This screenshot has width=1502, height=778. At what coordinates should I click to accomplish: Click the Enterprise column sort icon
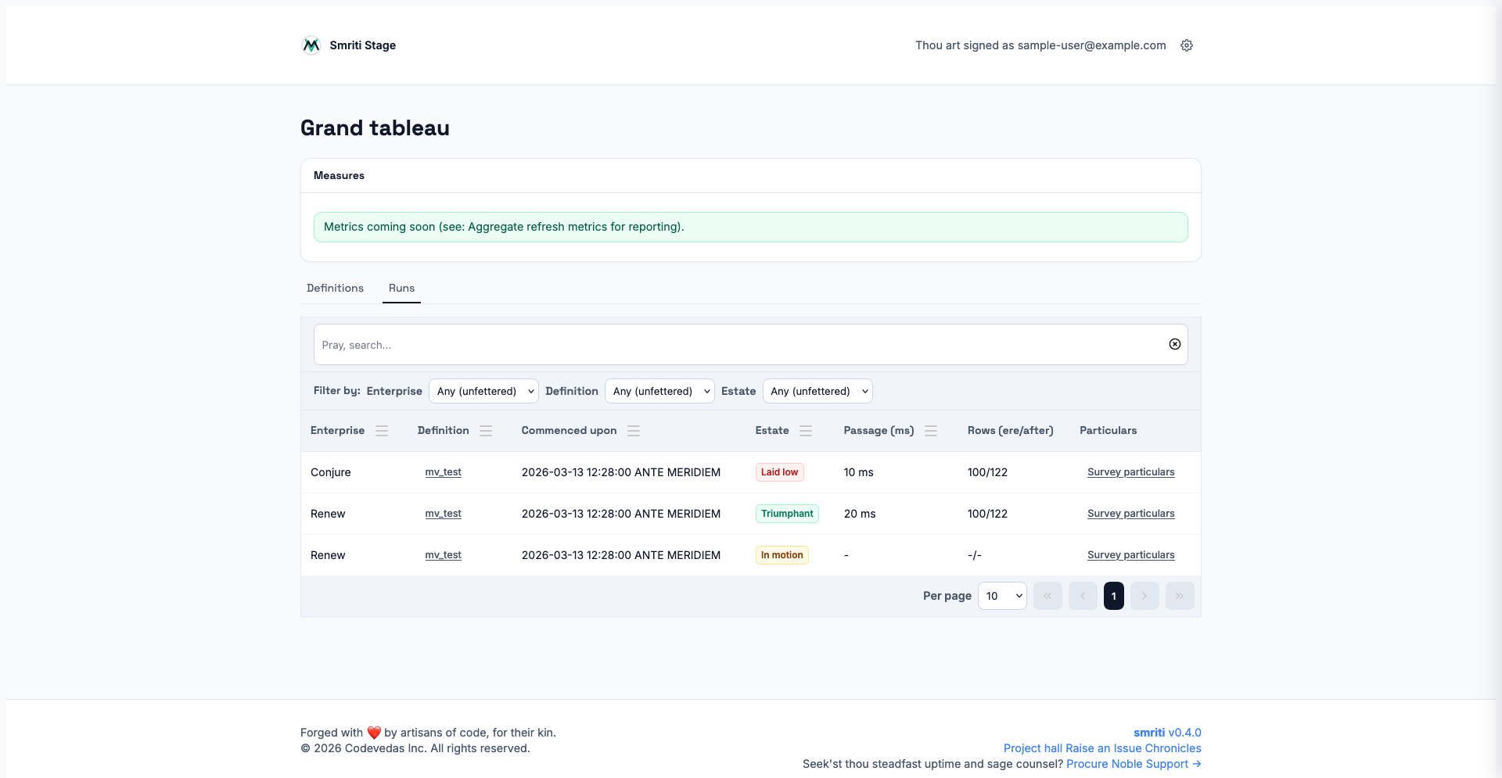point(382,431)
